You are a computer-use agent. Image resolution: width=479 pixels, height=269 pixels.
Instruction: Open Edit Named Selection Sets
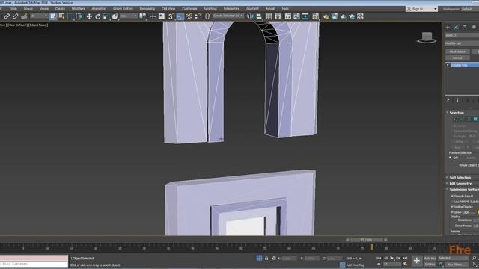(208, 16)
